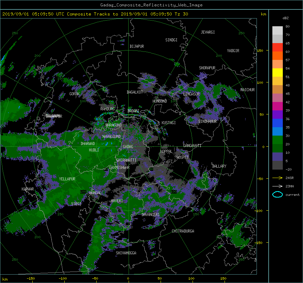The image size is (303, 283).
Task: Click the slate purple 5-10 dBZ swatch
Action: click(x=277, y=157)
